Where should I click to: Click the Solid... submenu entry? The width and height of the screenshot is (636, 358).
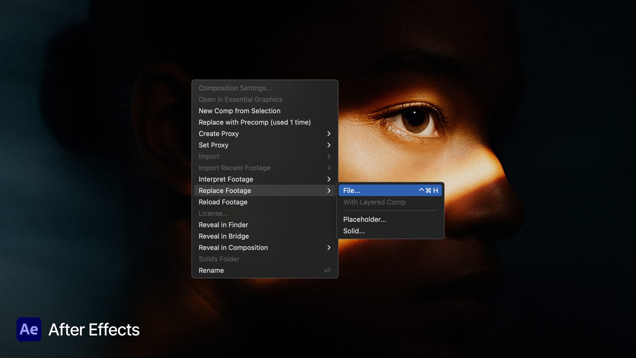354,231
